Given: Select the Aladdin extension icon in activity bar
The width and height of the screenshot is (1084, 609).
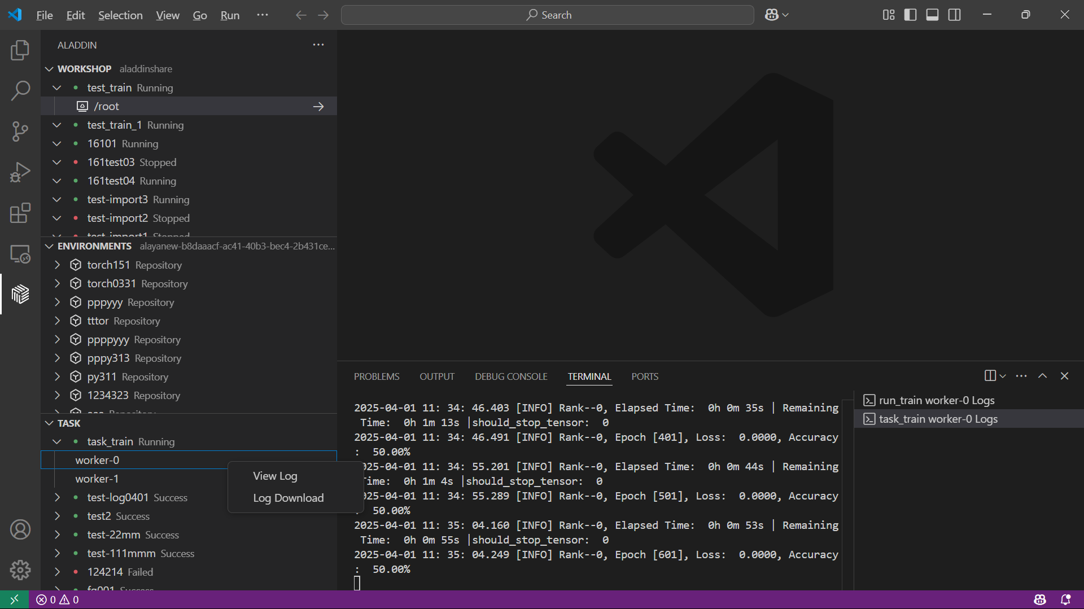Looking at the screenshot, I should (x=20, y=294).
